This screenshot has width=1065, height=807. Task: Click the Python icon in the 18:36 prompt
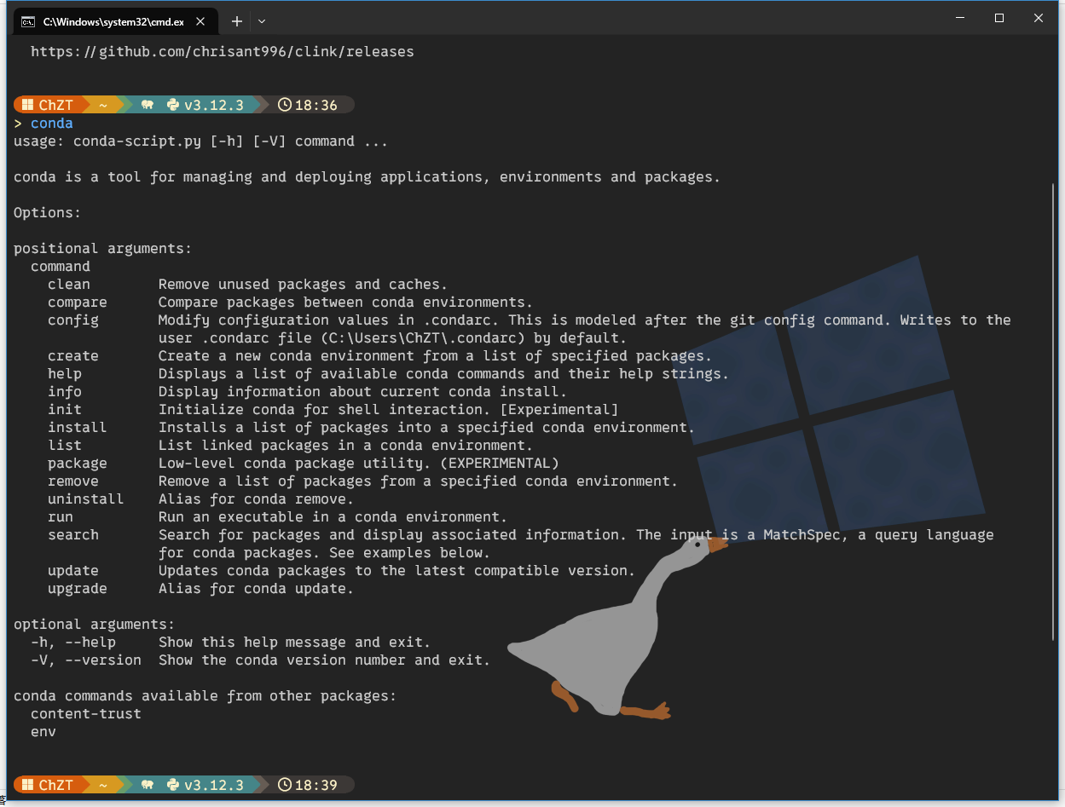[173, 105]
